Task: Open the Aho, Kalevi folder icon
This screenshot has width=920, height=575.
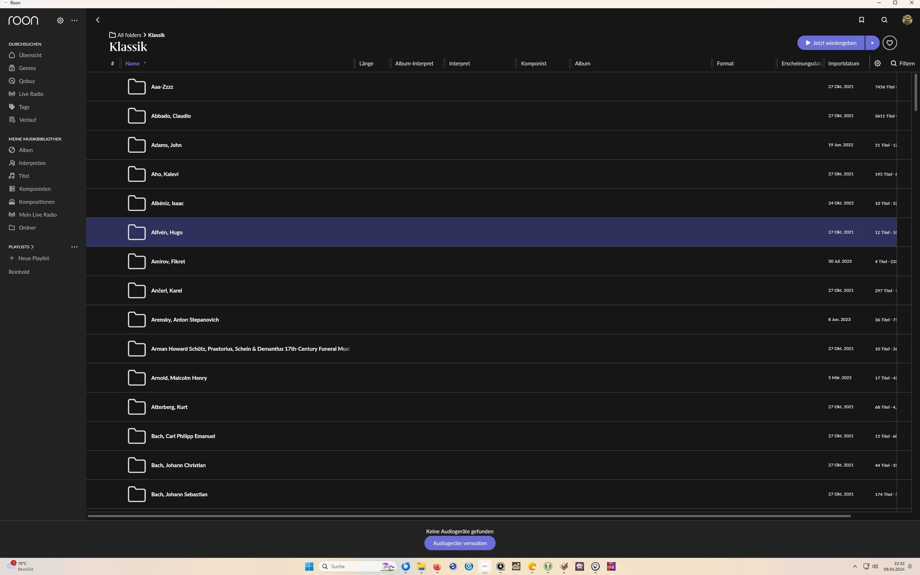Action: tap(137, 174)
